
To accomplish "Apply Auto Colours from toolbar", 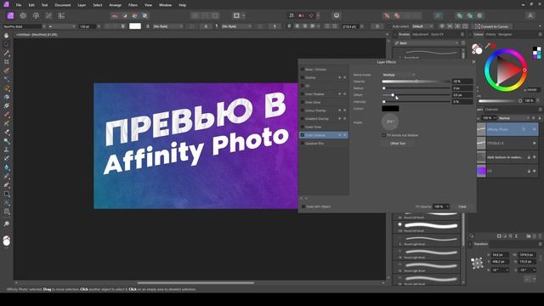I will click(x=135, y=15).
